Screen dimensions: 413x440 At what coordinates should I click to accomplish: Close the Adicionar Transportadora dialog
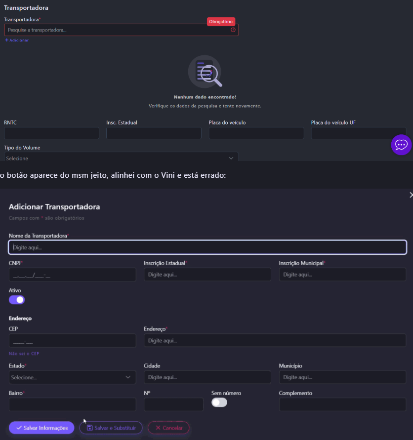click(411, 196)
